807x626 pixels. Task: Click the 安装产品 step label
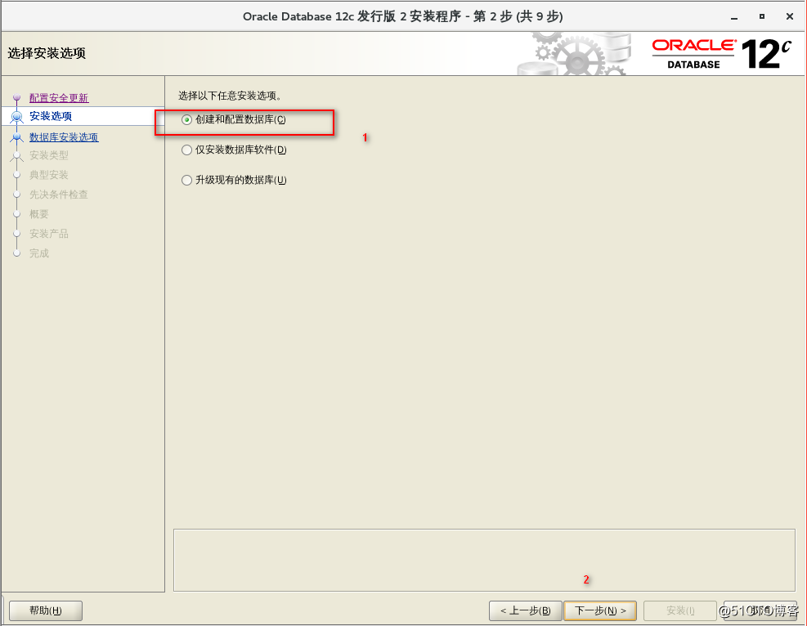pos(49,234)
